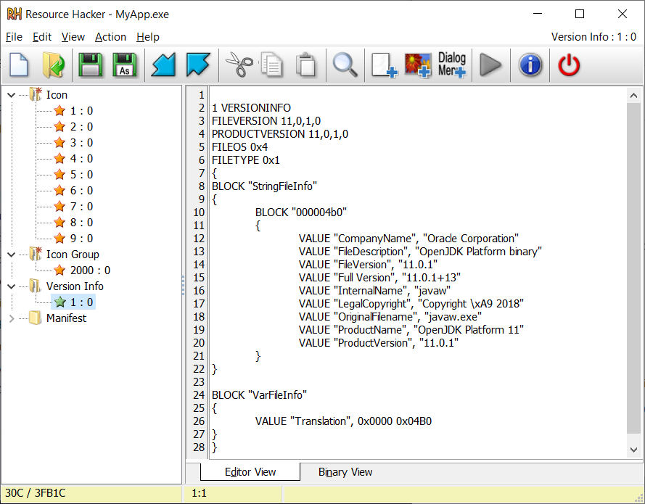Click the OriginalFilename "javaw.exe" line
This screenshot has width=645, height=504.
[x=390, y=317]
